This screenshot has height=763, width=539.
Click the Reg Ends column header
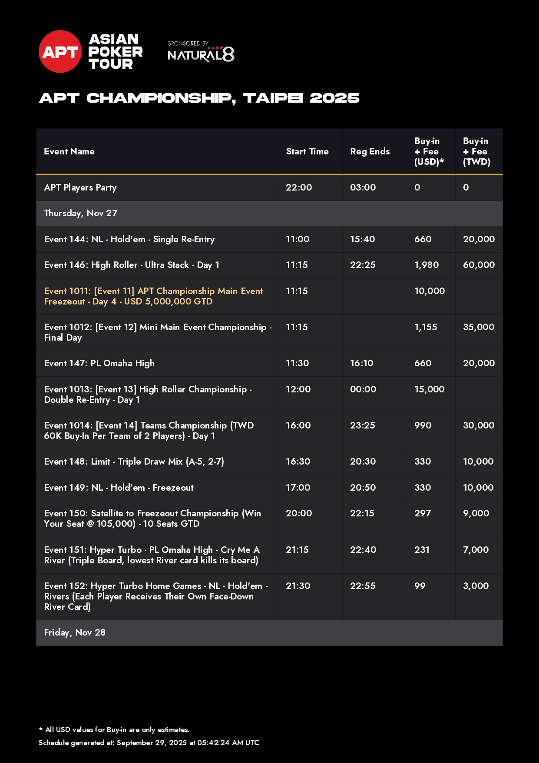click(x=370, y=151)
